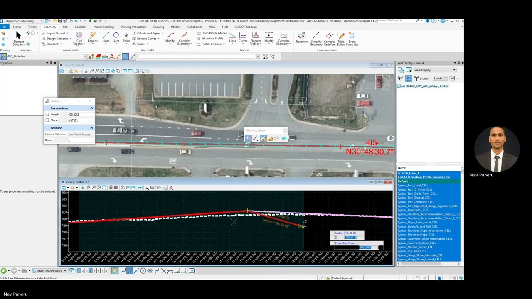Switch to the Drawing Production tab
The image size is (532, 299).
[133, 27]
